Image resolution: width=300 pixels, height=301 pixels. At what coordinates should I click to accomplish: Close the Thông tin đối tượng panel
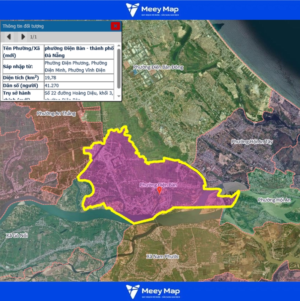[116, 26]
